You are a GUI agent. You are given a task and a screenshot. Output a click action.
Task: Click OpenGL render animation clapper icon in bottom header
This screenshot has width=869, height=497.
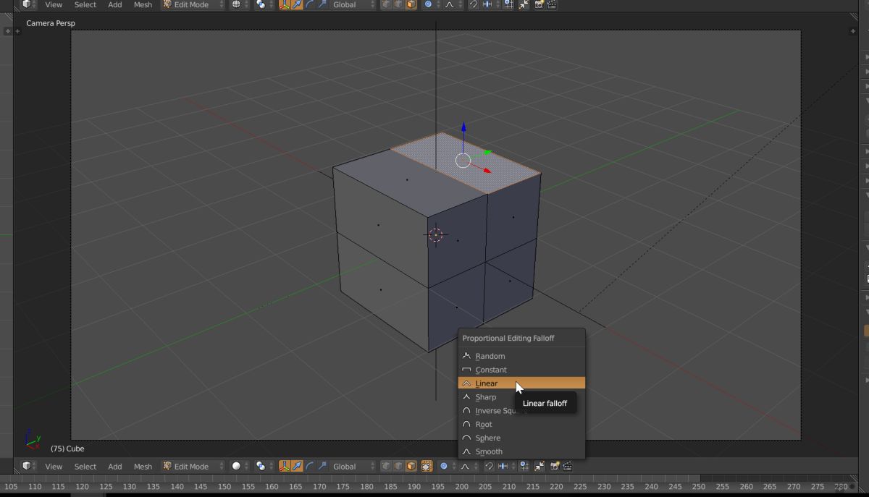(568, 467)
